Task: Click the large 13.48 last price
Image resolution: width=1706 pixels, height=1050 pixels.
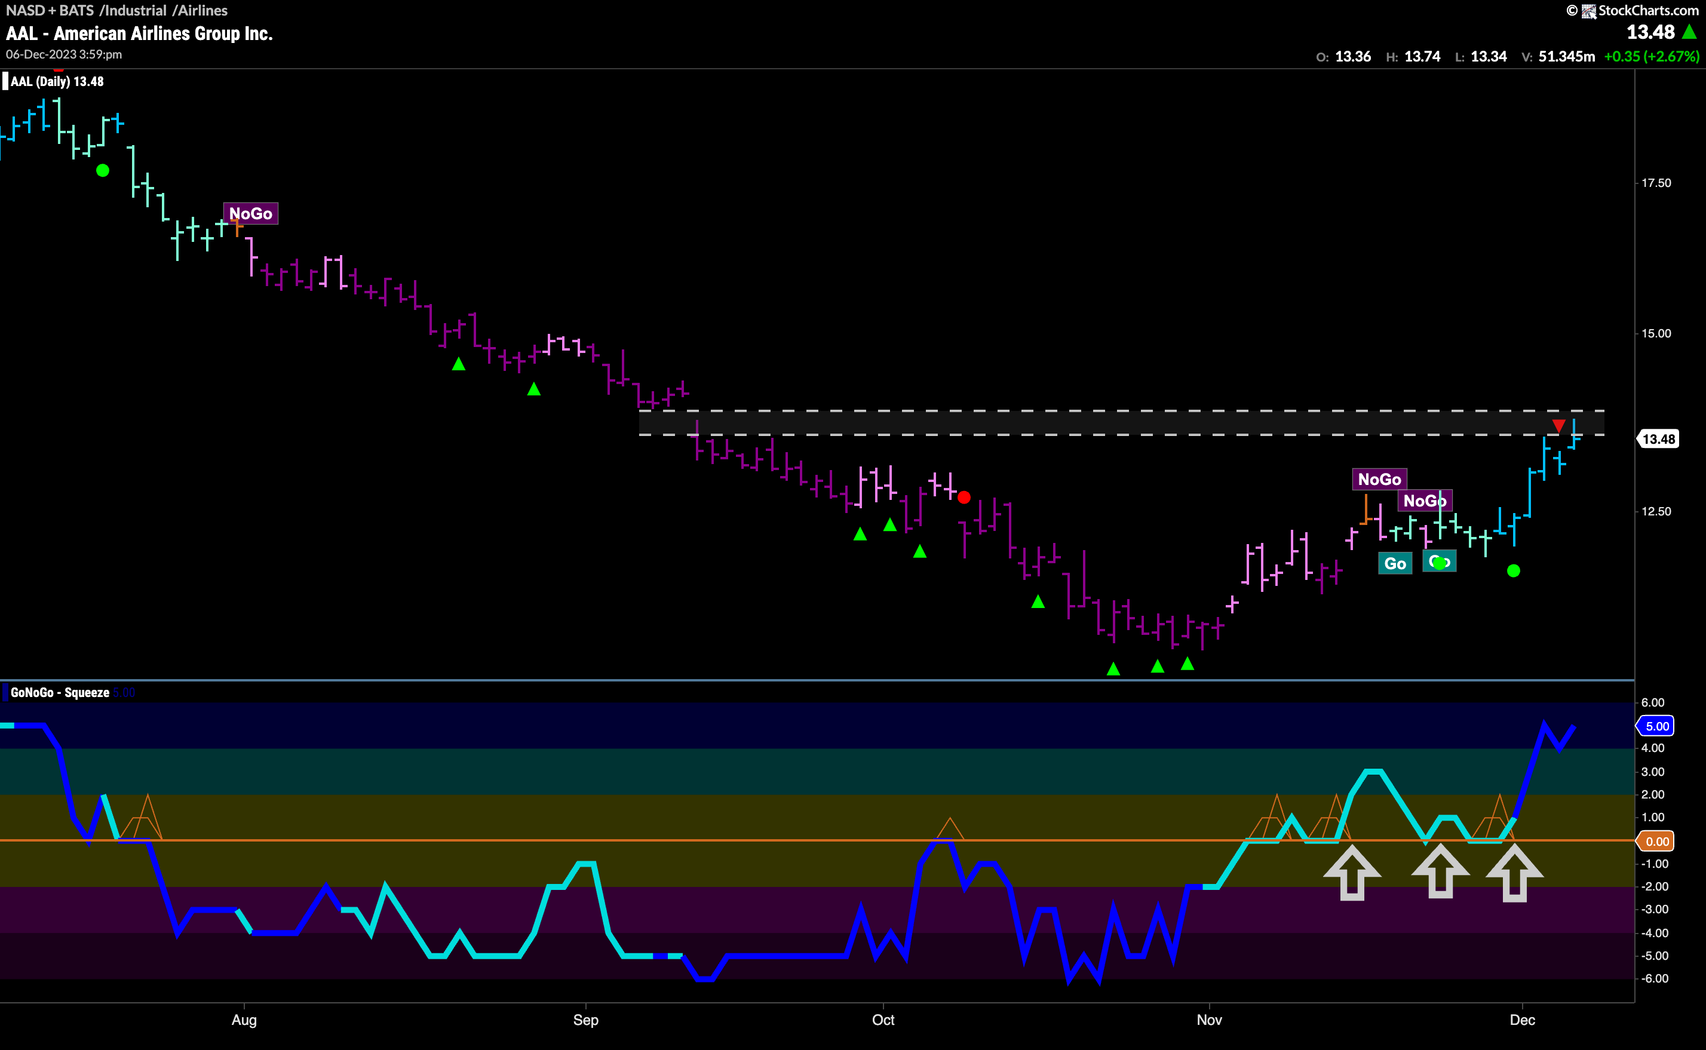Action: (1650, 32)
